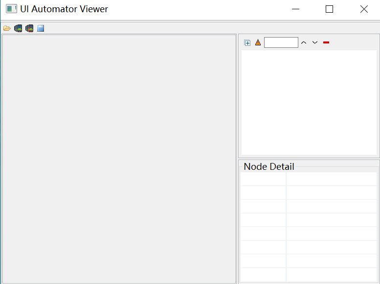Take a device screenshot with green Android icon
Screen dimensions: 380x284
(18, 28)
